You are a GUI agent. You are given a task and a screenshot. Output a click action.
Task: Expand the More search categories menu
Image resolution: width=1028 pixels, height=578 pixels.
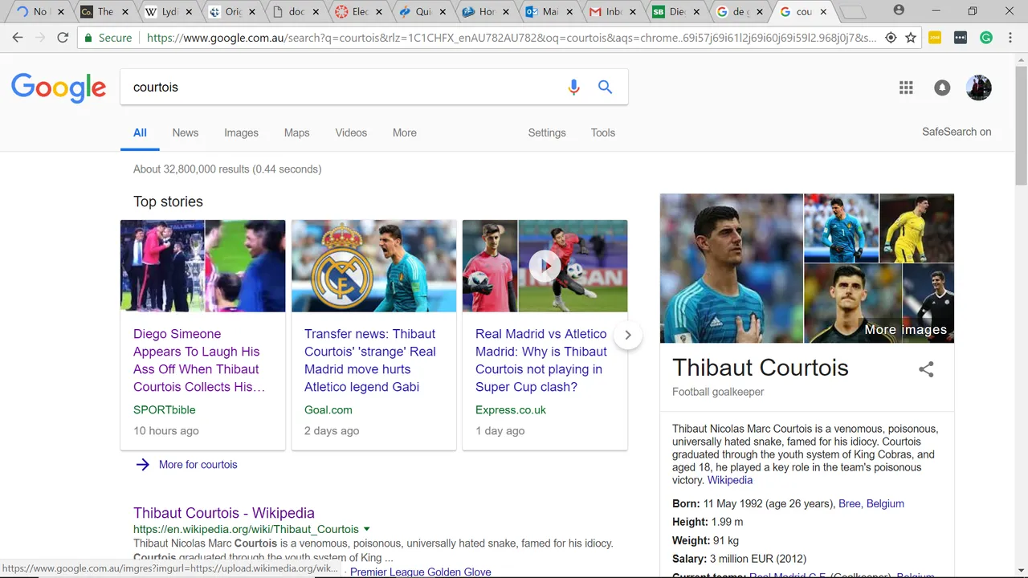pyautogui.click(x=405, y=132)
